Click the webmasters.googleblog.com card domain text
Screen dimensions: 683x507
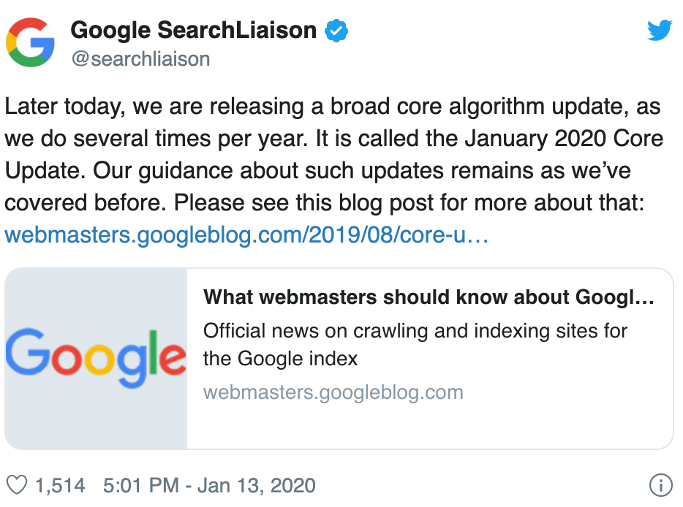(x=333, y=392)
